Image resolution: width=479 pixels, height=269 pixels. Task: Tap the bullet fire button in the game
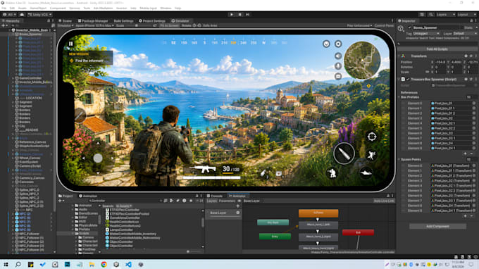tap(344, 154)
